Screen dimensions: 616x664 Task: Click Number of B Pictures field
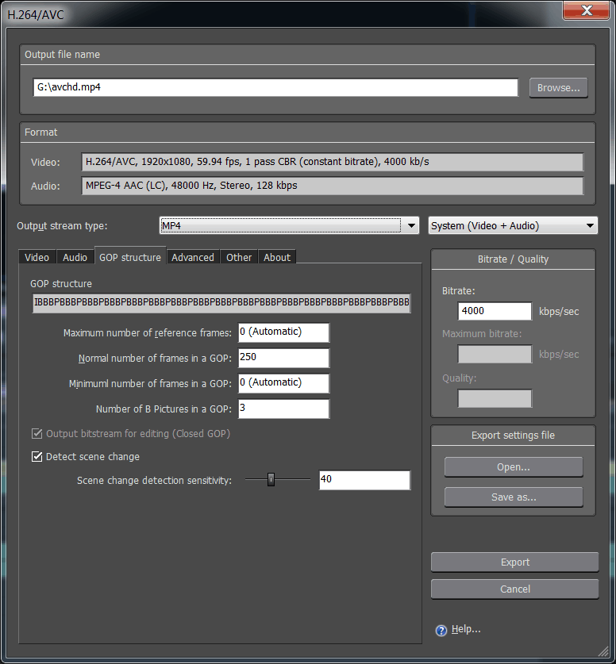pos(283,409)
